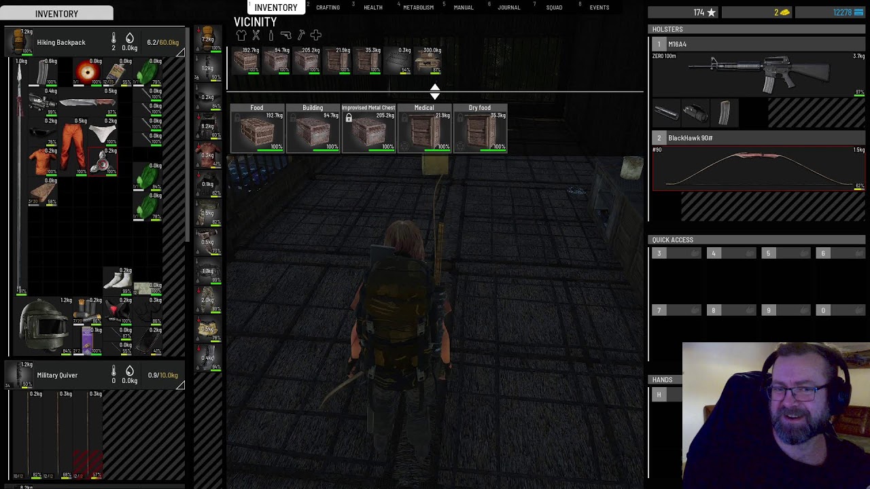Select the bottle filter icon under Vicinity
This screenshot has height=489, width=870.
click(271, 35)
